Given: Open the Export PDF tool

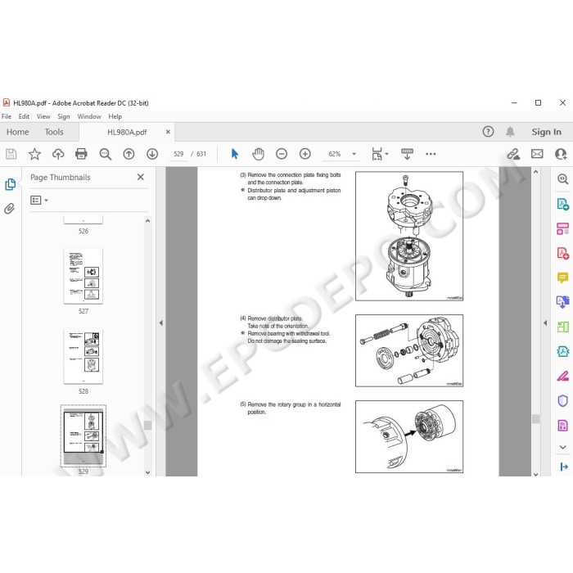Looking at the screenshot, I should (562, 204).
